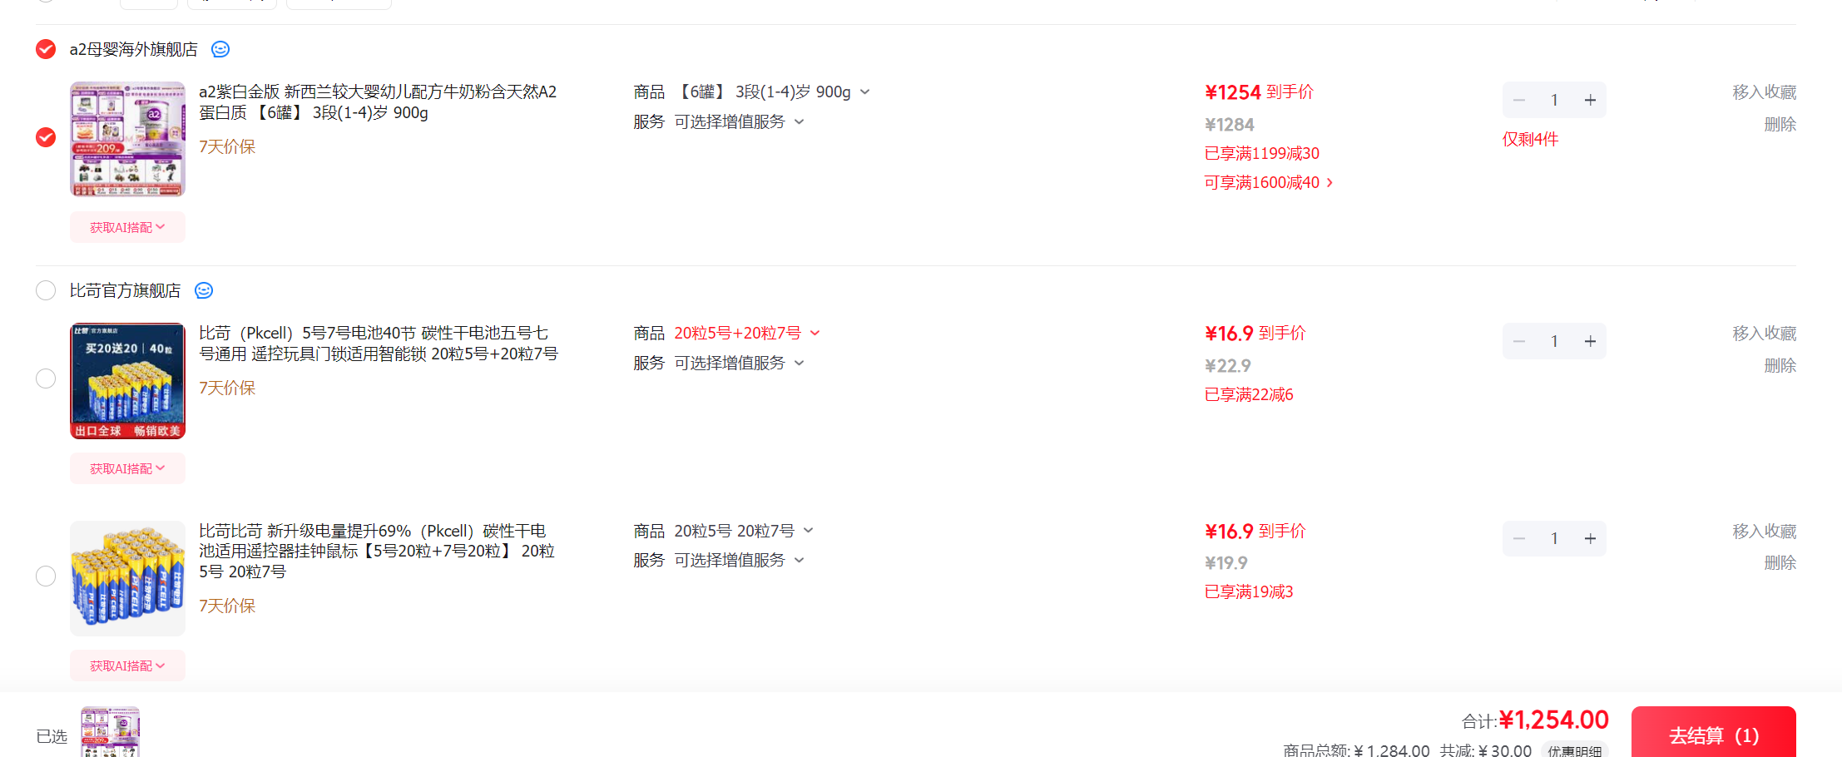This screenshot has height=757, width=1842.
Task: Open chat icon beside 比苛官方旗舰店
Action: 204,290
